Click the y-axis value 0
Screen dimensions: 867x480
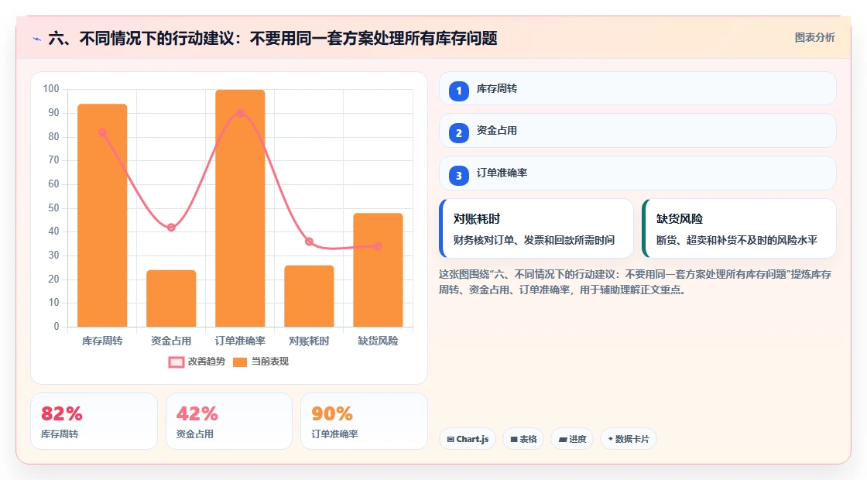coord(57,326)
